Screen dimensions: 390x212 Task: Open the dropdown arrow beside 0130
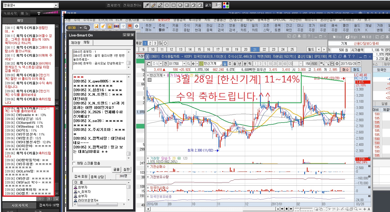(x=81, y=28)
